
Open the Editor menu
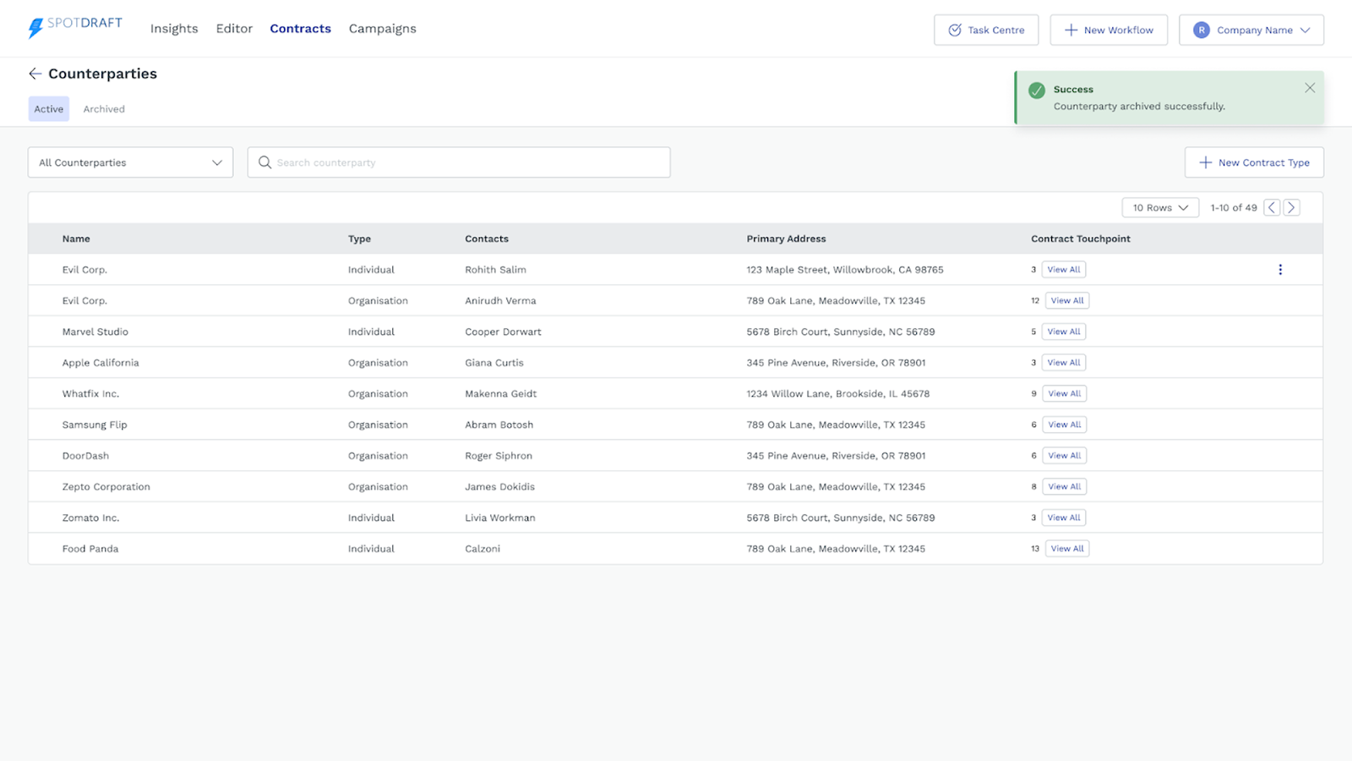click(234, 29)
